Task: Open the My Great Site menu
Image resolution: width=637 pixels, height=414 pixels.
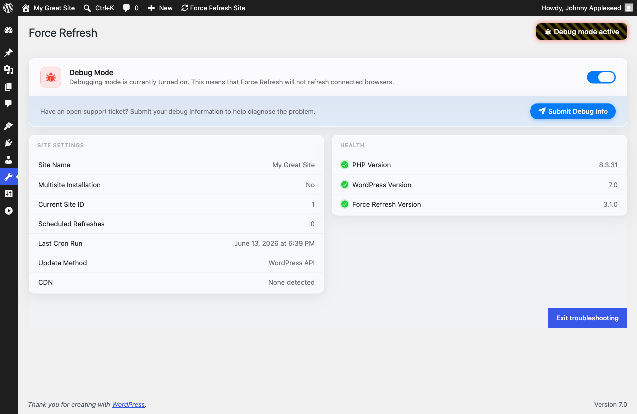Action: (49, 8)
